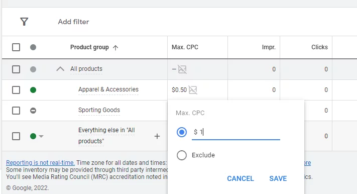Check the All products row checkbox
Screen dimensions: 357x194
tap(16, 69)
